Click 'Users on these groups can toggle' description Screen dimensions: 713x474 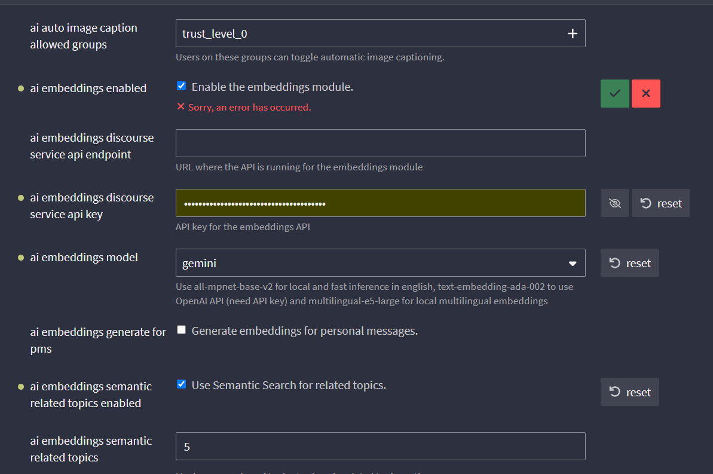[x=310, y=57]
